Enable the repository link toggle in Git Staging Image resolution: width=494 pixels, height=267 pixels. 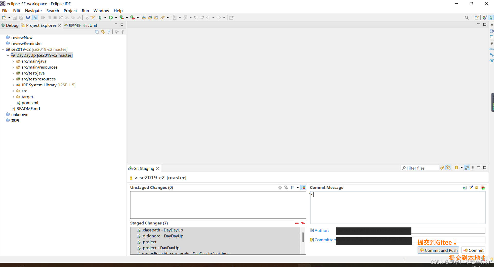[x=448, y=168]
